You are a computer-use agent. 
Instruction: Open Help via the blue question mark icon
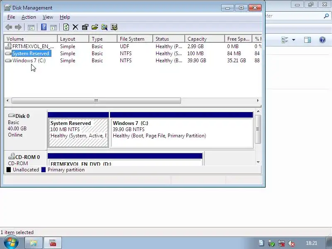coord(44,27)
